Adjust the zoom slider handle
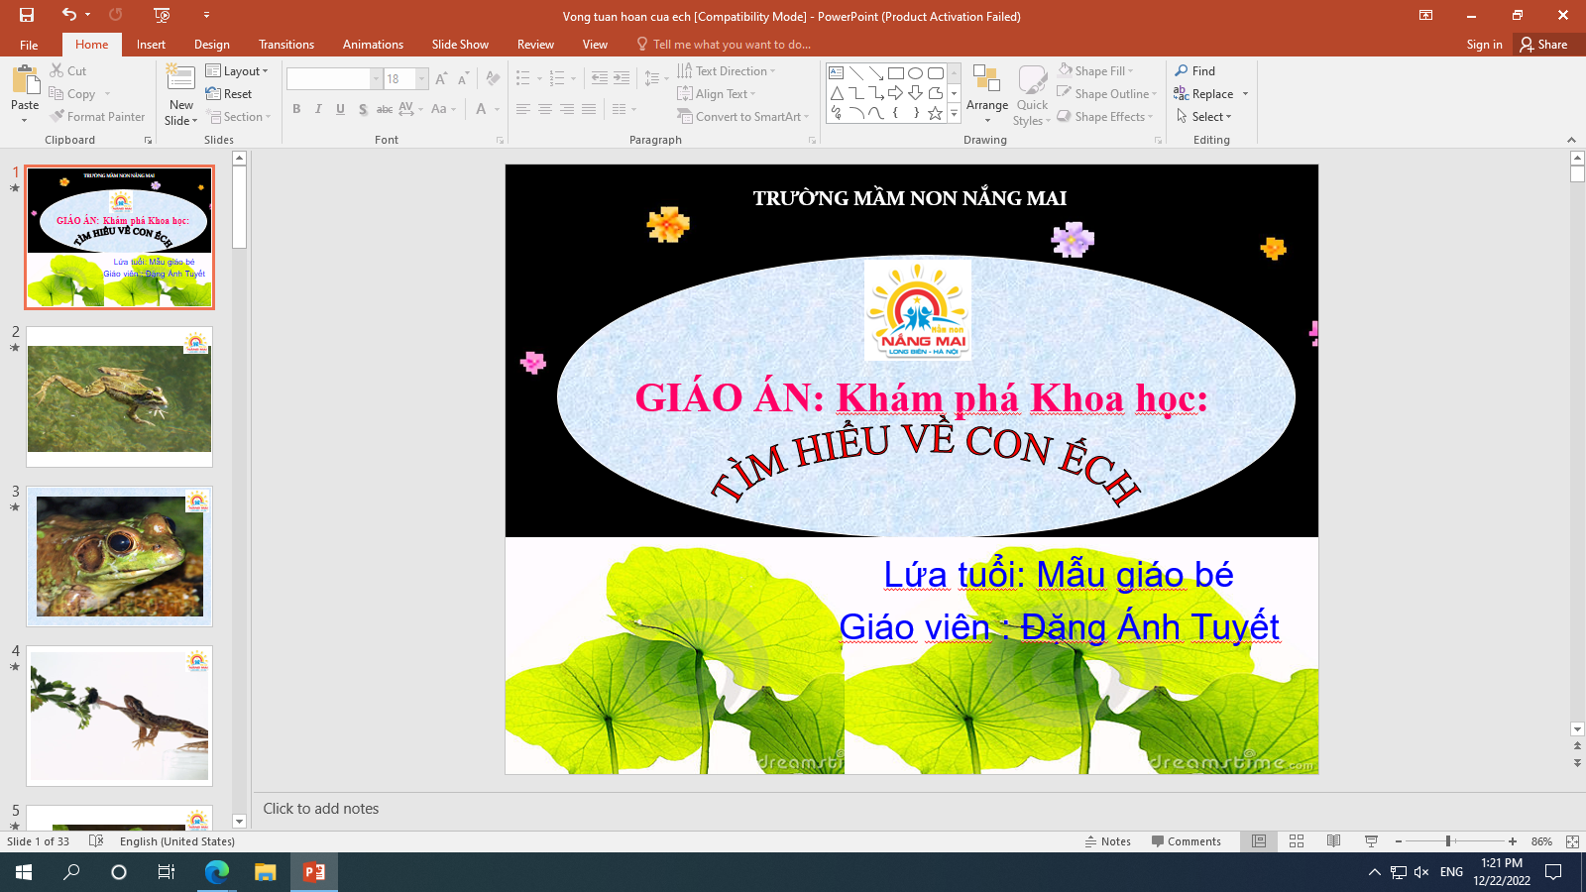 [1448, 841]
